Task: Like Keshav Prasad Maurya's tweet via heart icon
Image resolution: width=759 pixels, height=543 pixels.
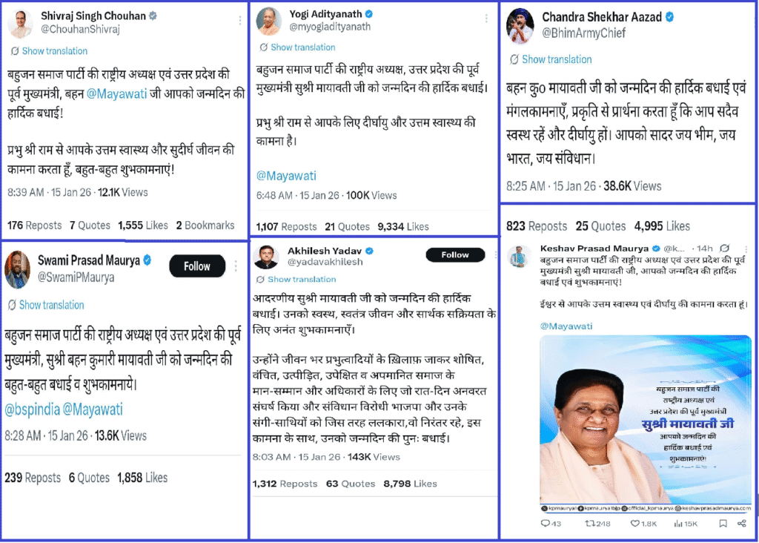Action: (x=634, y=523)
